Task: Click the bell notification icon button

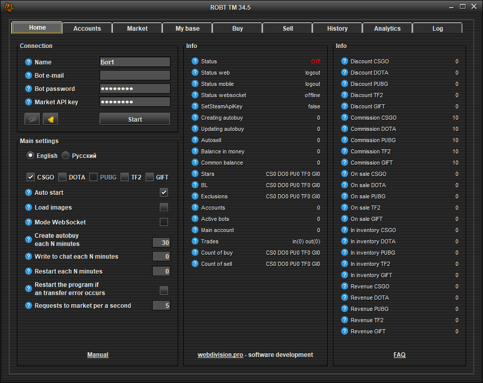Action: (x=51, y=119)
